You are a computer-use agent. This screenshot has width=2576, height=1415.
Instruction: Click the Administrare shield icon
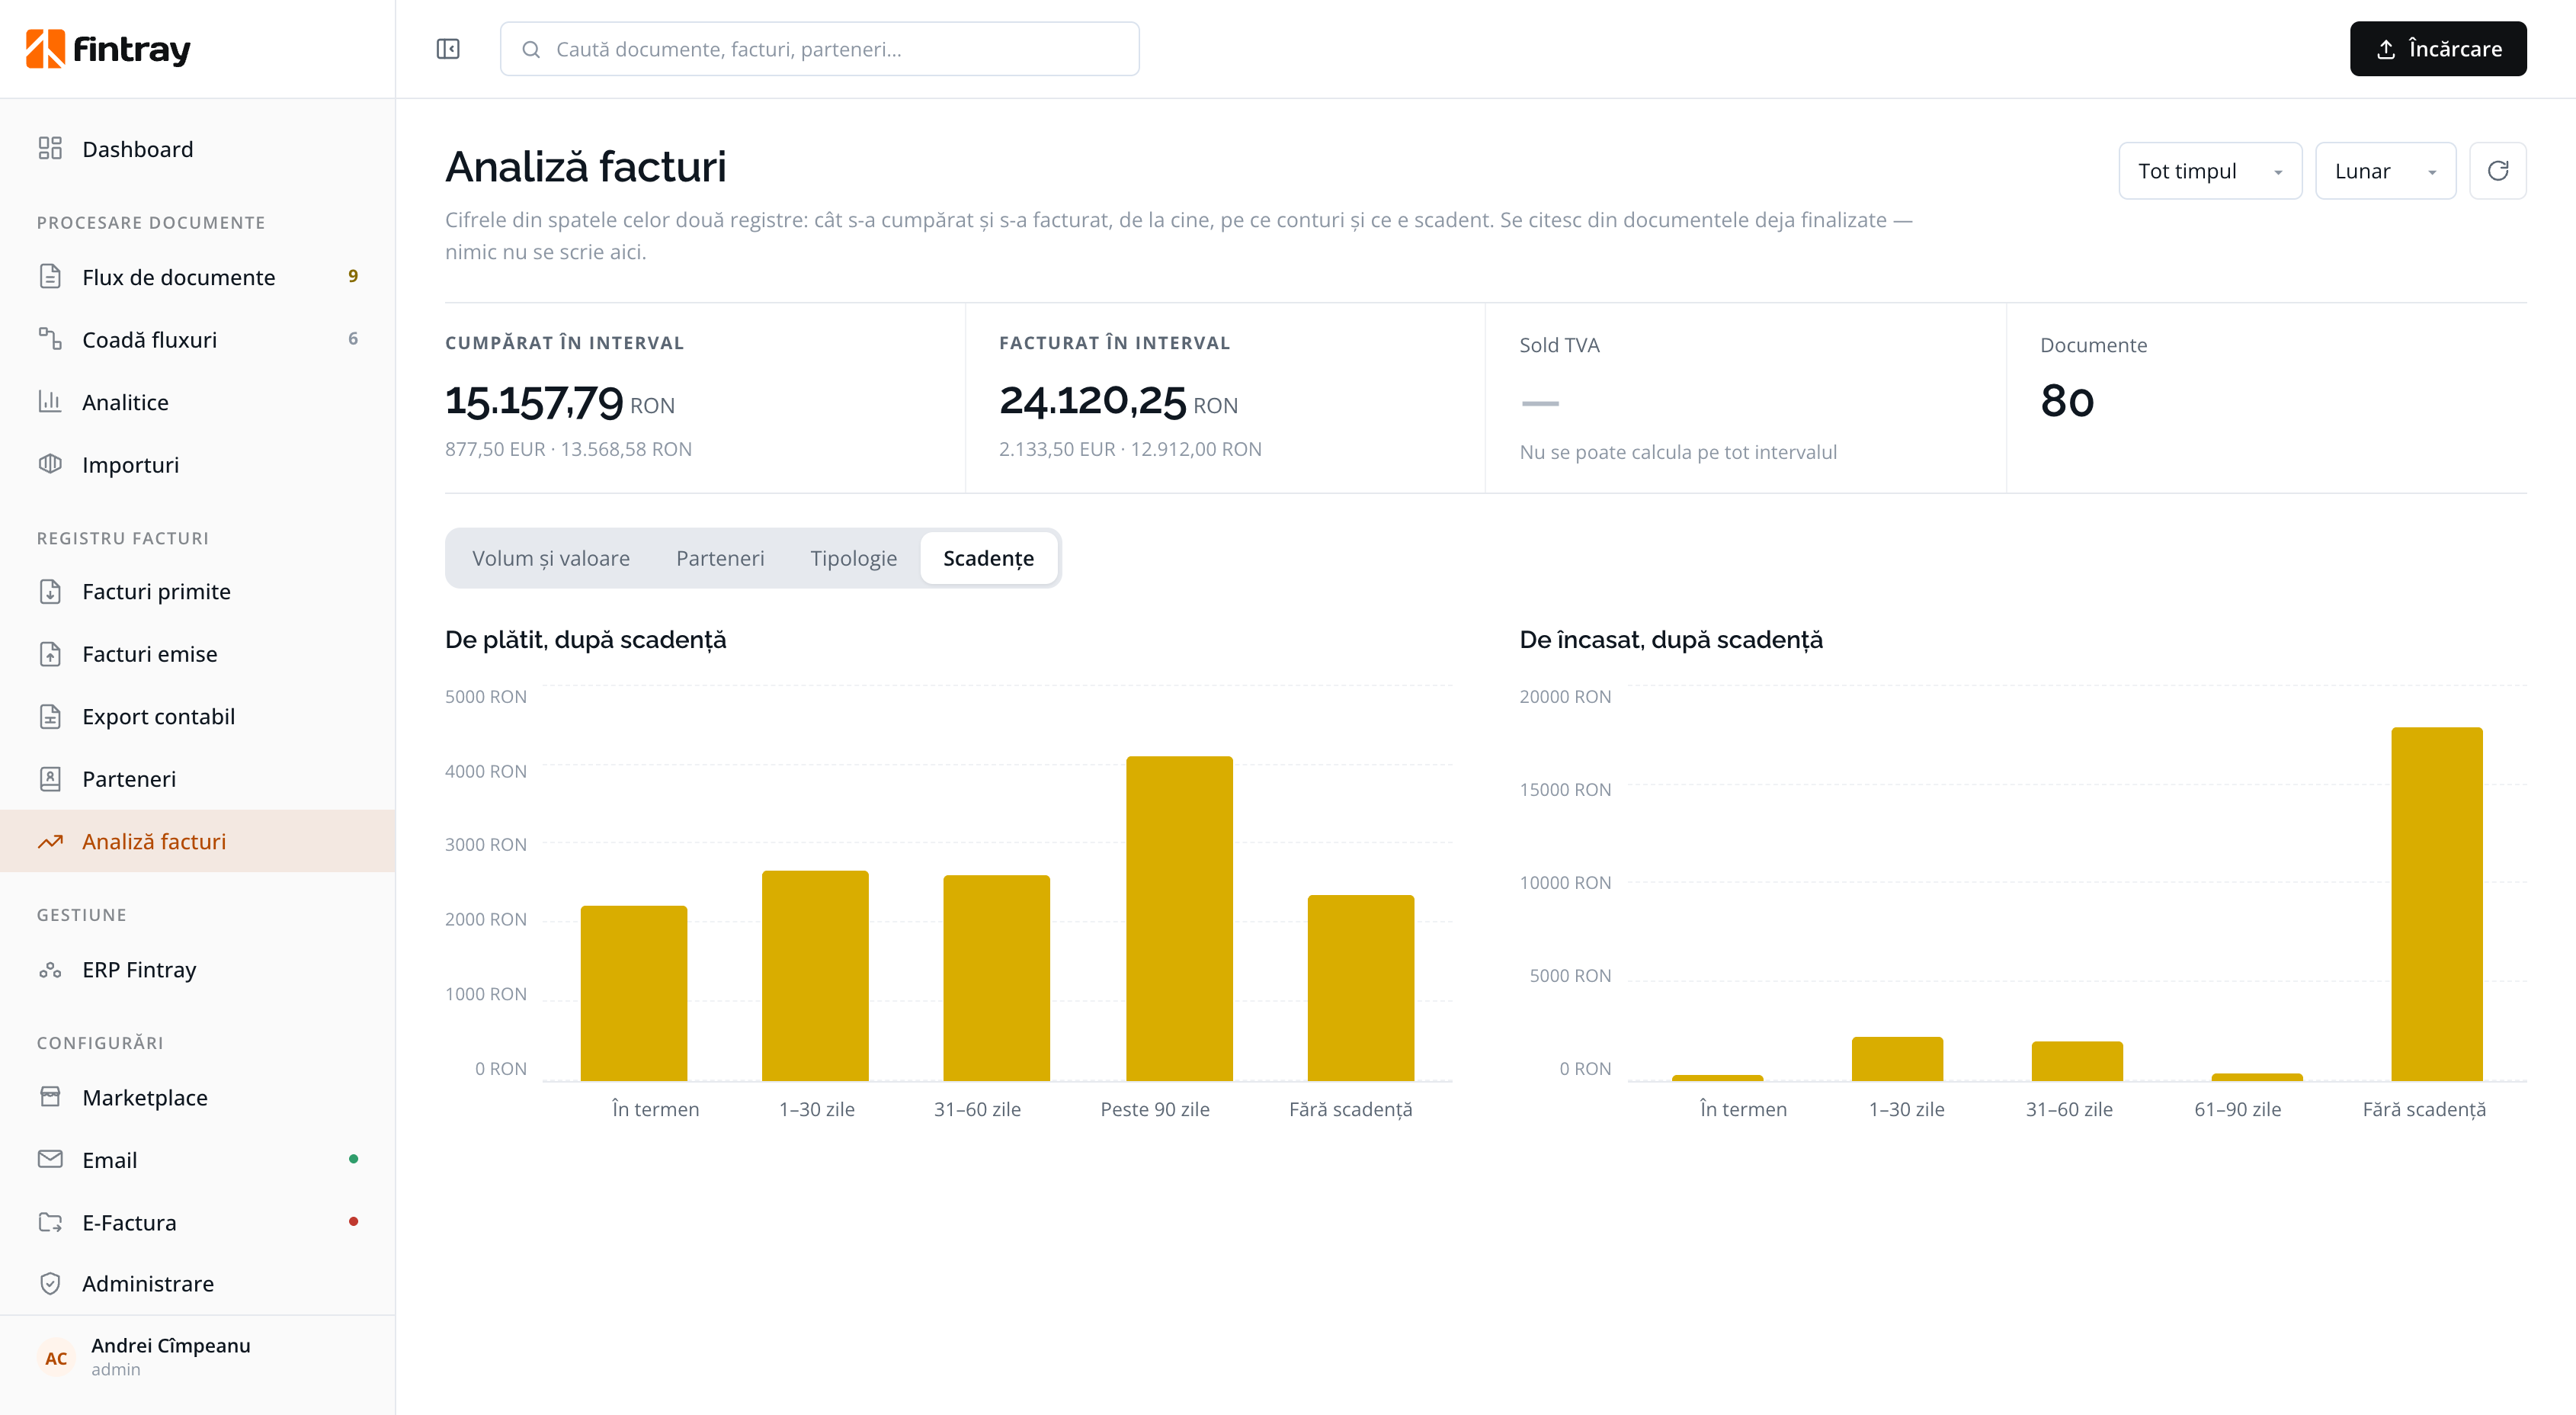[x=50, y=1284]
